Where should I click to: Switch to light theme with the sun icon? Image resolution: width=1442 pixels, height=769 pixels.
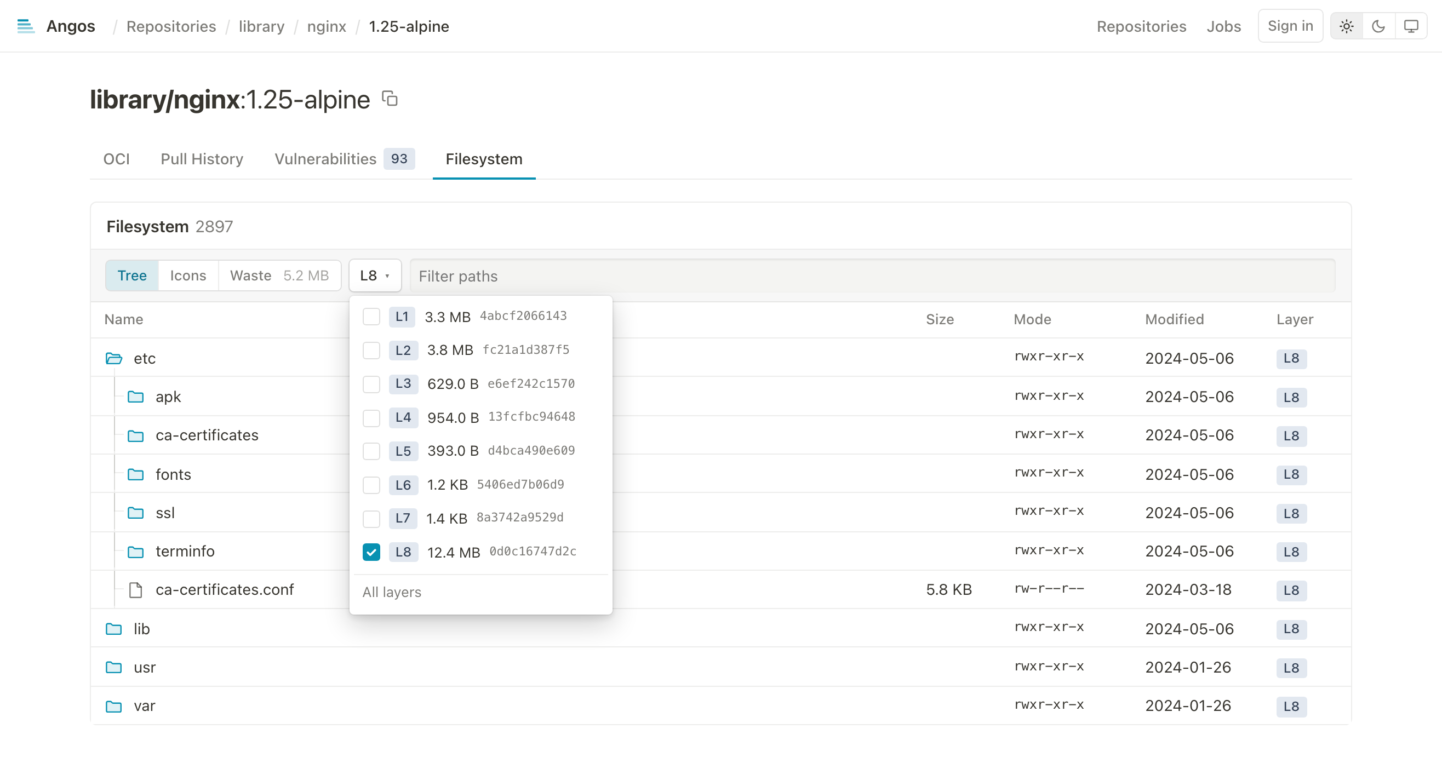coord(1347,26)
